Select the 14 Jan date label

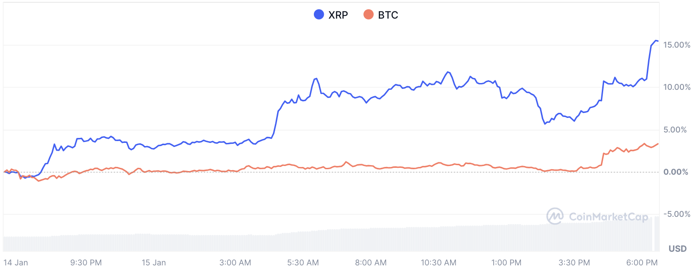tap(15, 263)
